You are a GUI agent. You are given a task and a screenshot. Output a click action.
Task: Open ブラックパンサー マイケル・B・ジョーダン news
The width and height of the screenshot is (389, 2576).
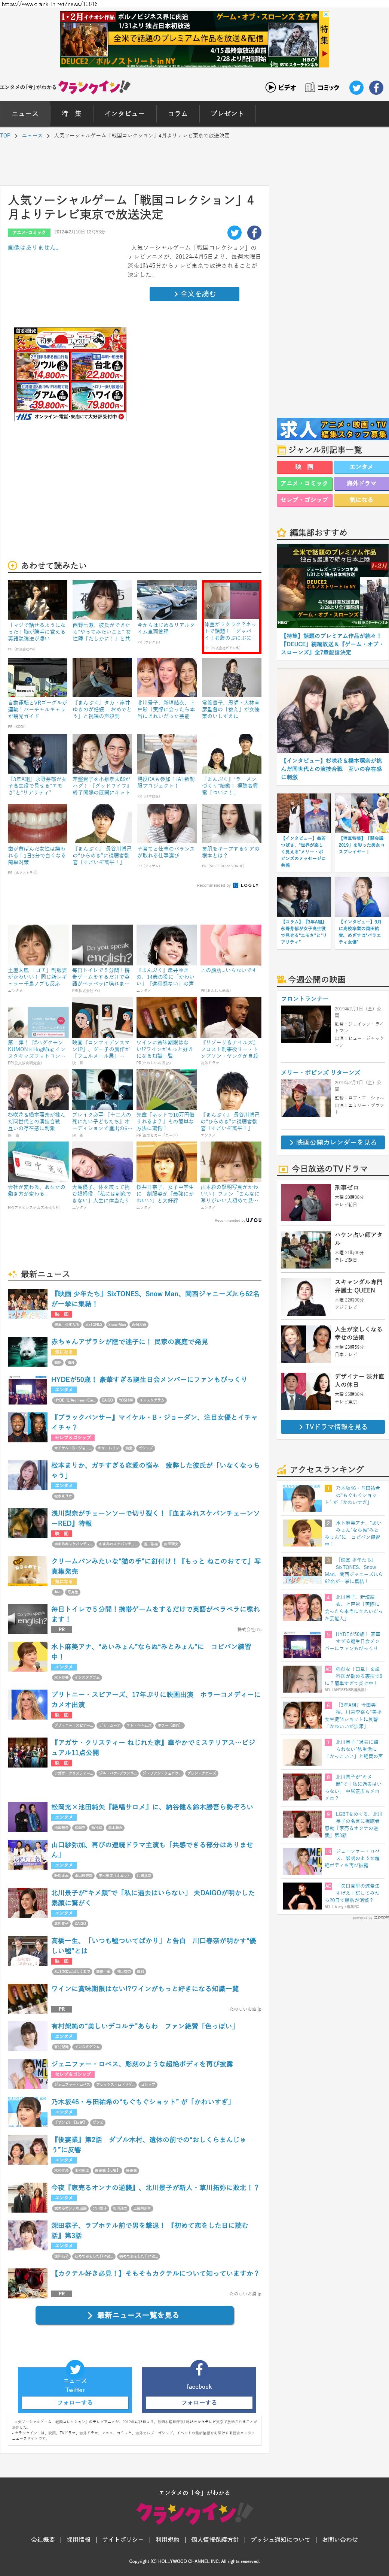(x=154, y=1422)
